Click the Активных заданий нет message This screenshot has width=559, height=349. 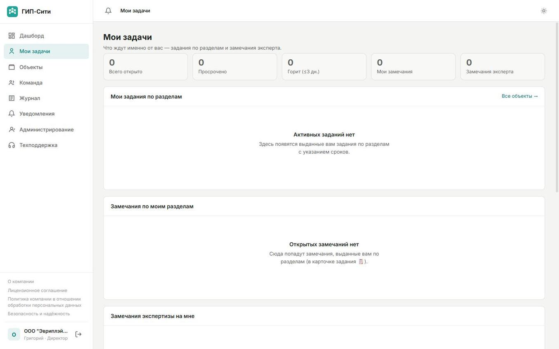324,135
